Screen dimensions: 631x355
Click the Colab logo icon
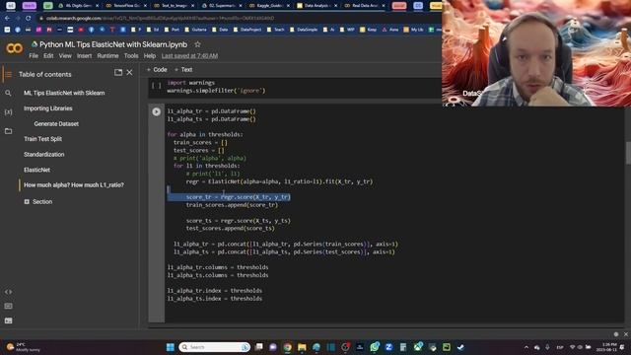(x=14, y=48)
